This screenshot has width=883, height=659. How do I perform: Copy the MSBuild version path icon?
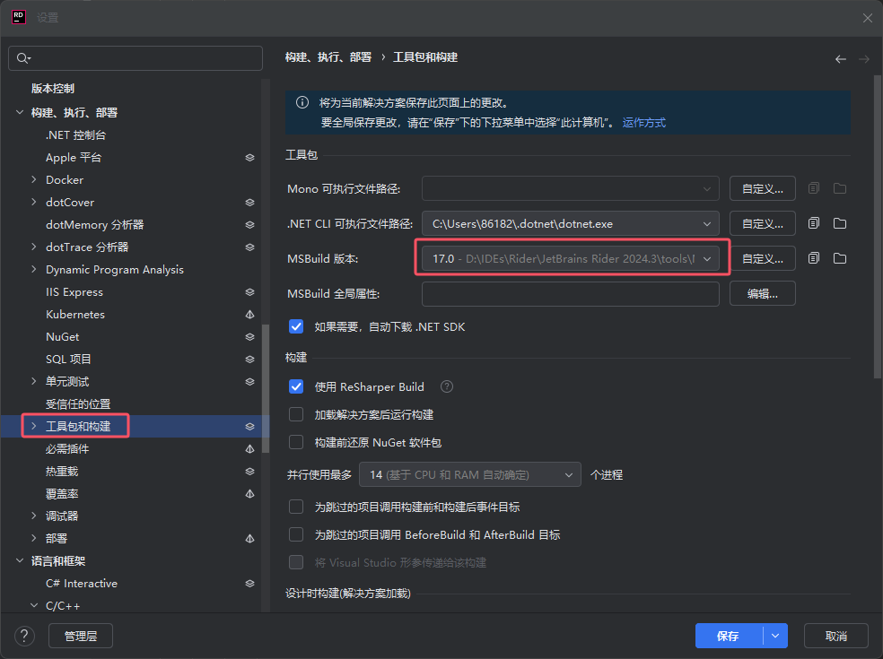(x=813, y=258)
